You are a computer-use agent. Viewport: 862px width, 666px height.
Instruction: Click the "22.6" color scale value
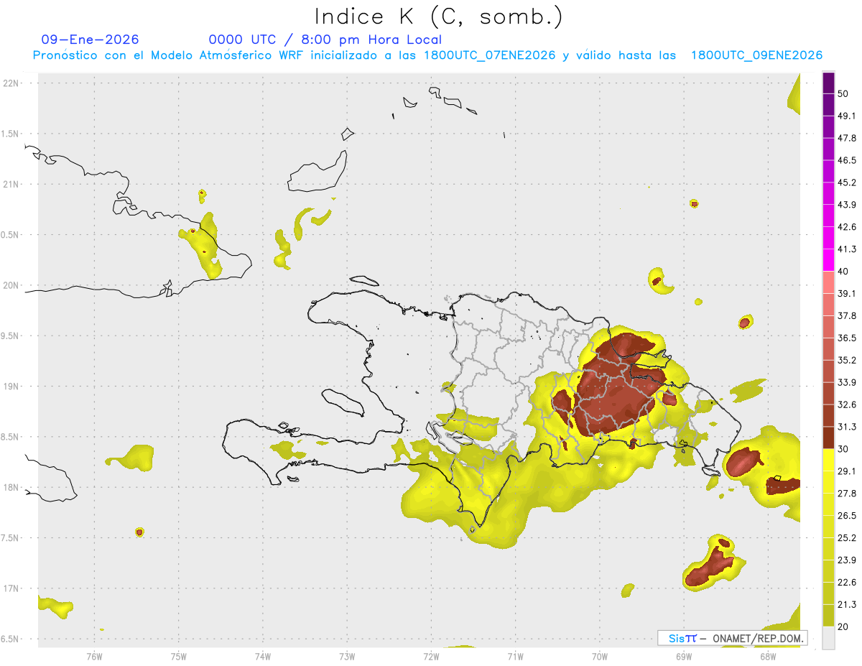click(x=847, y=583)
